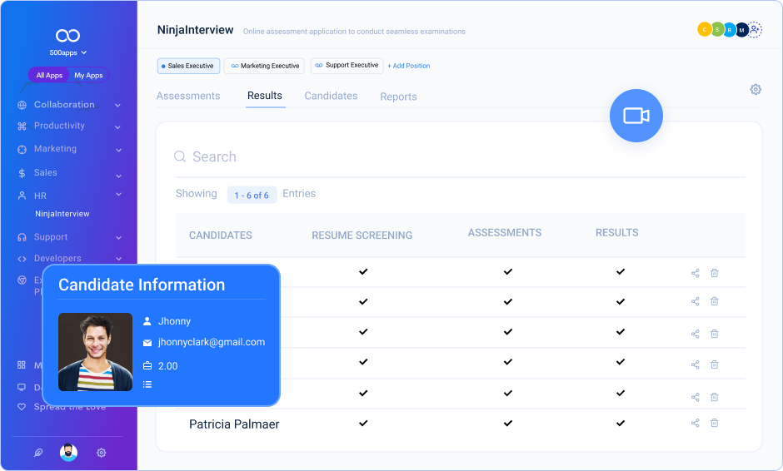Toggle to All Apps view

coord(49,76)
